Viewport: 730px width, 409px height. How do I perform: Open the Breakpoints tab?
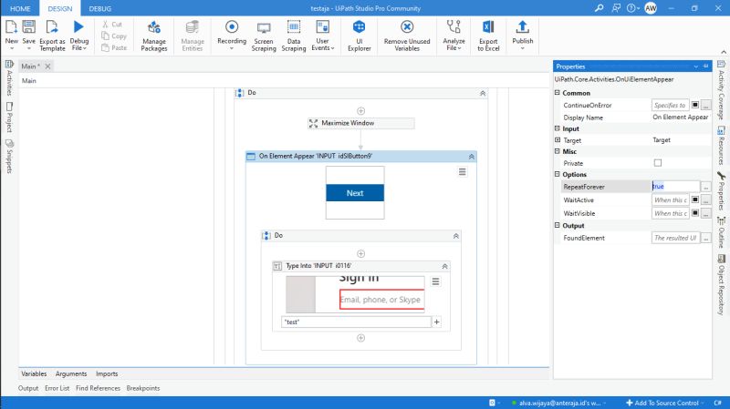point(143,388)
